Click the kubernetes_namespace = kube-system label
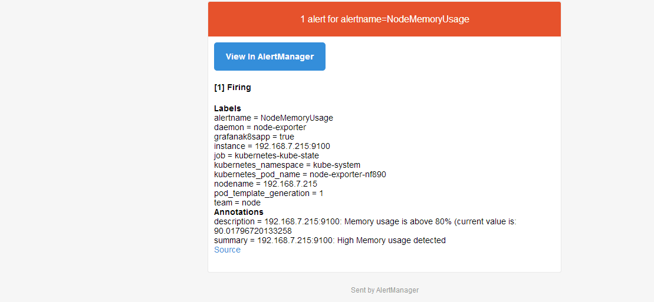This screenshot has width=654, height=302. pos(287,165)
